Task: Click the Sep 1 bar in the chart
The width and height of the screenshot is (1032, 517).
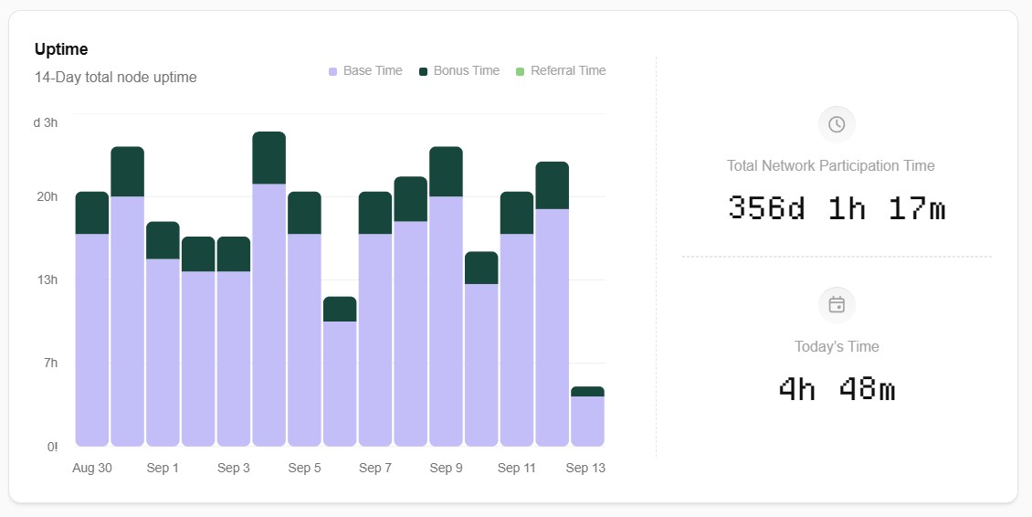Action: (x=163, y=334)
